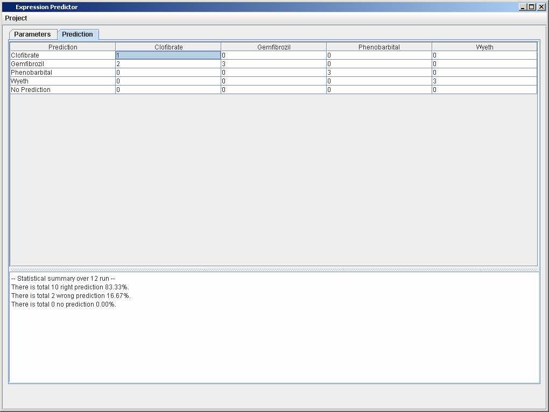Click the Prediction column header
Screen dimensions: 549x412
click(62, 47)
